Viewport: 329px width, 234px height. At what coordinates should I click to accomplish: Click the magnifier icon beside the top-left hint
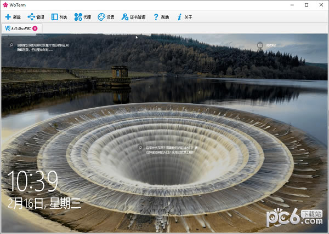click(x=10, y=45)
